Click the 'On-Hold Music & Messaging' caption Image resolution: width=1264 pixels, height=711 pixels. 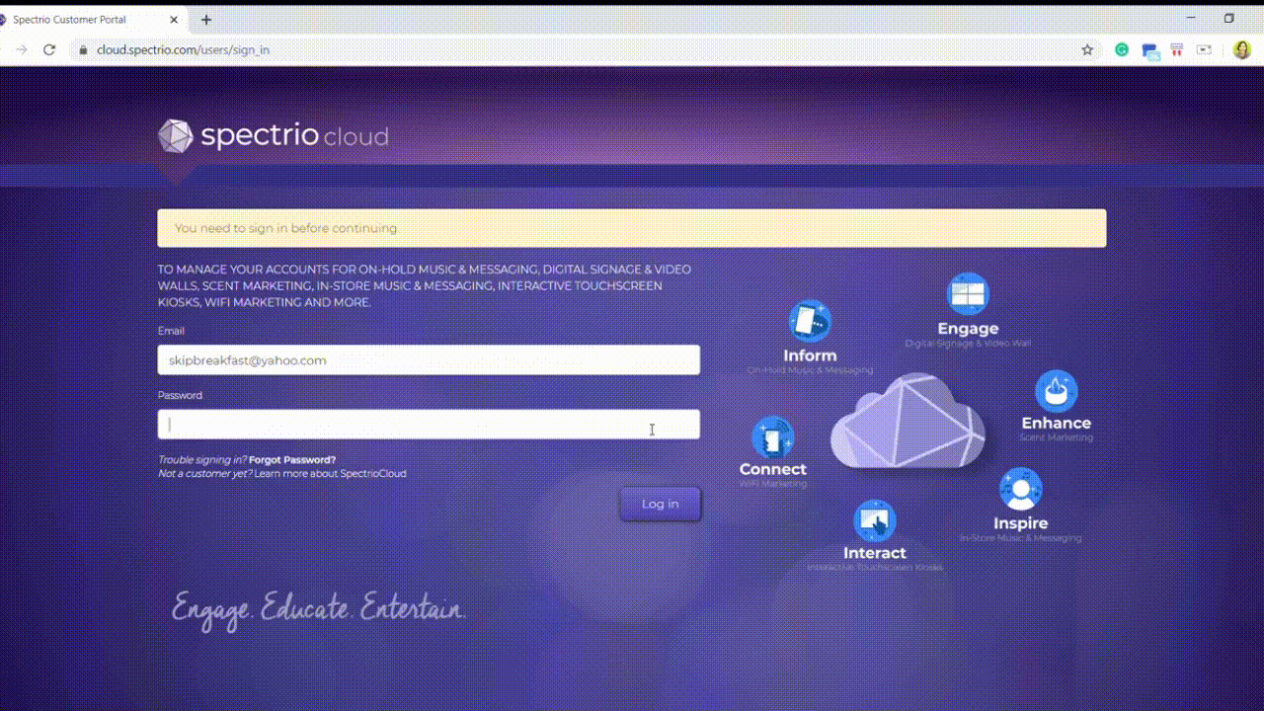(810, 370)
